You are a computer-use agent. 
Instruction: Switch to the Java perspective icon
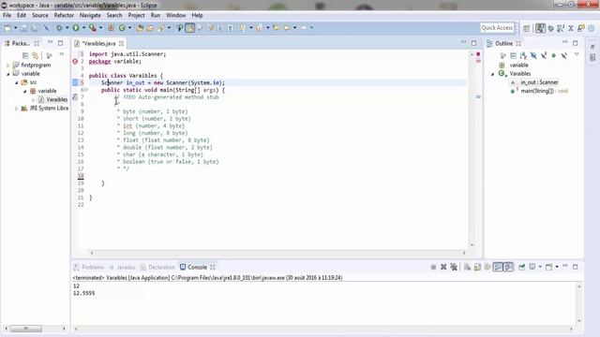[x=540, y=28]
